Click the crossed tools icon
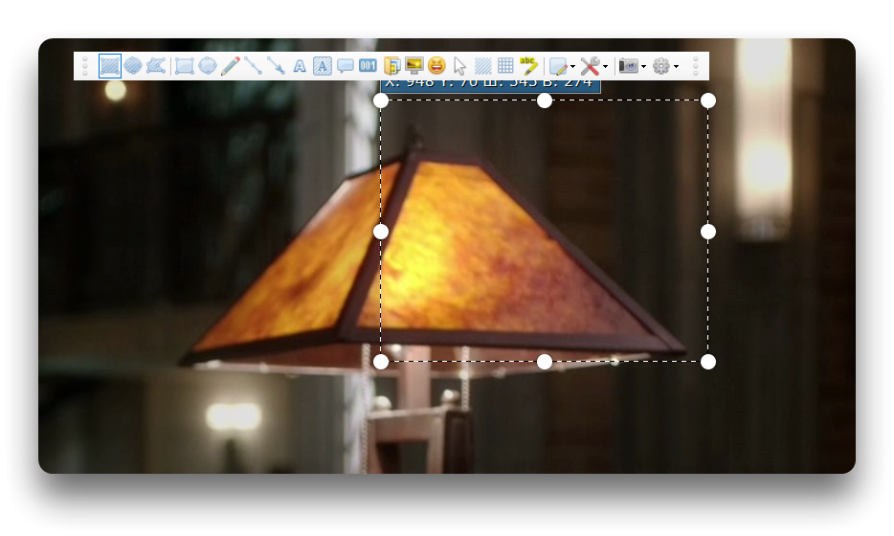Image resolution: width=894 pixels, height=536 pixels. tap(591, 66)
